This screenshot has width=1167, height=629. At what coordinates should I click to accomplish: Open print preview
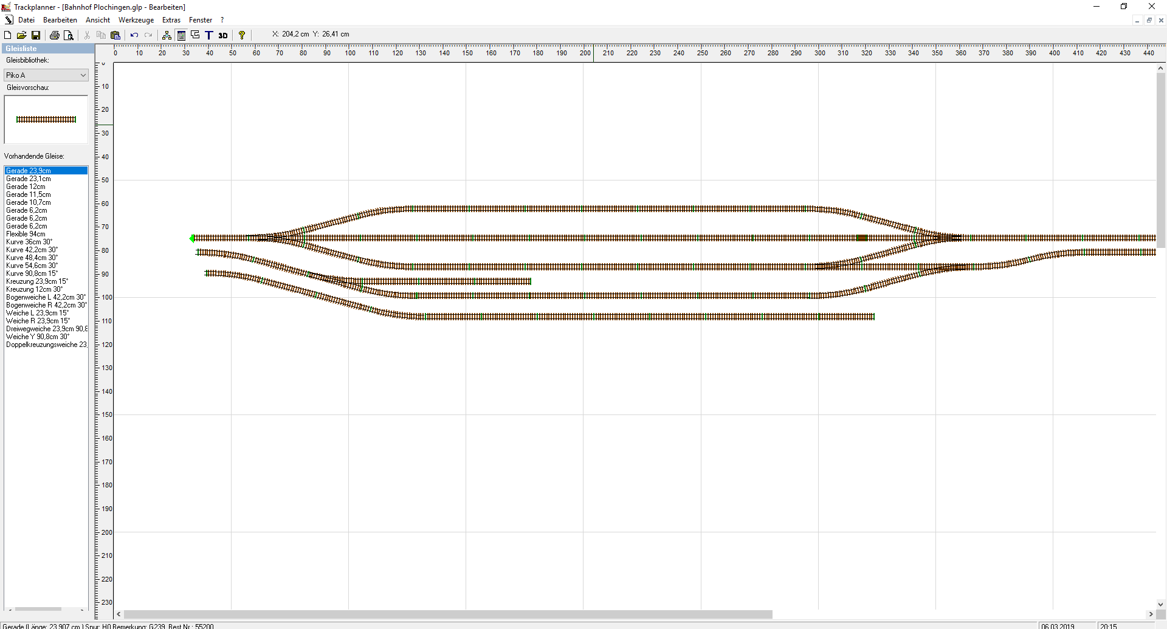(69, 35)
